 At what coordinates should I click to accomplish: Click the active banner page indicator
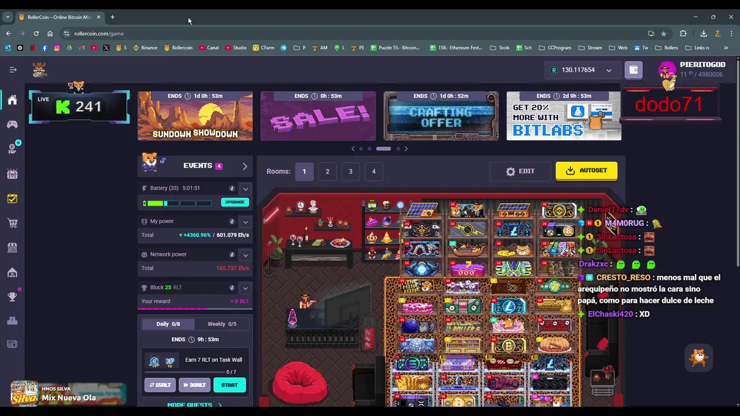coord(383,148)
